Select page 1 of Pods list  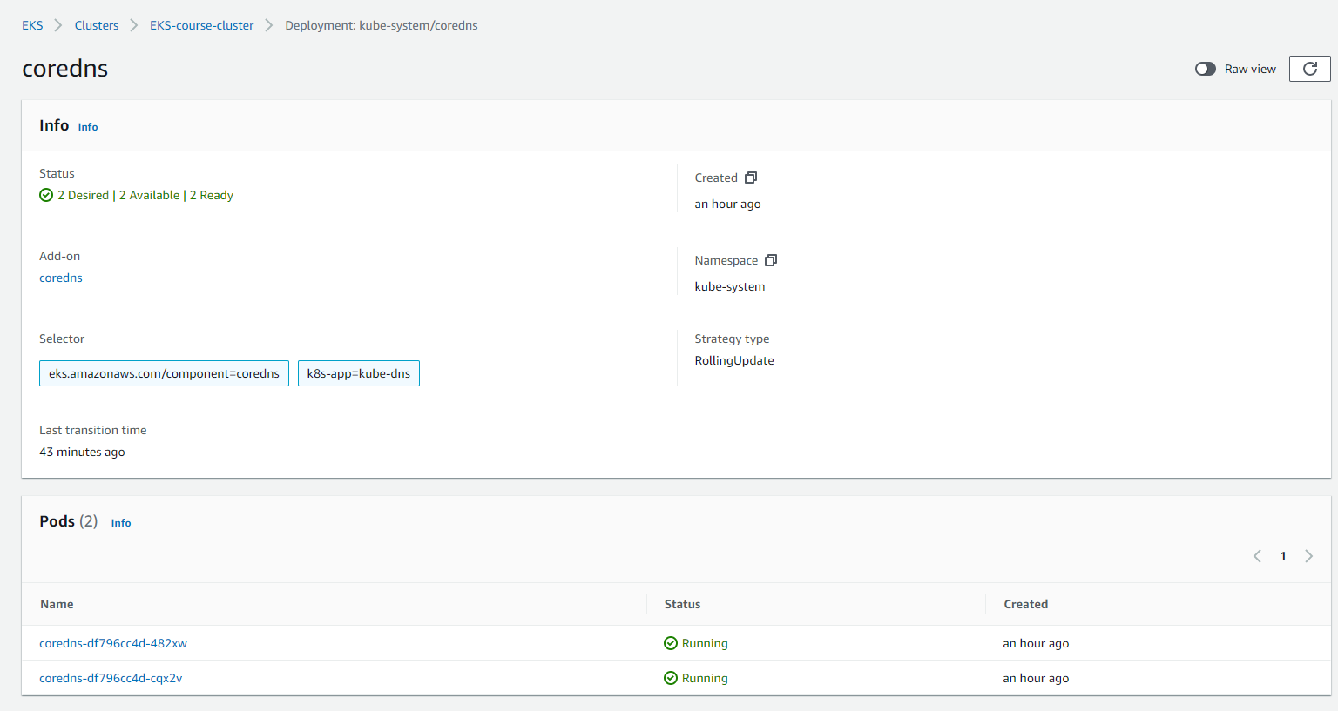point(1283,556)
